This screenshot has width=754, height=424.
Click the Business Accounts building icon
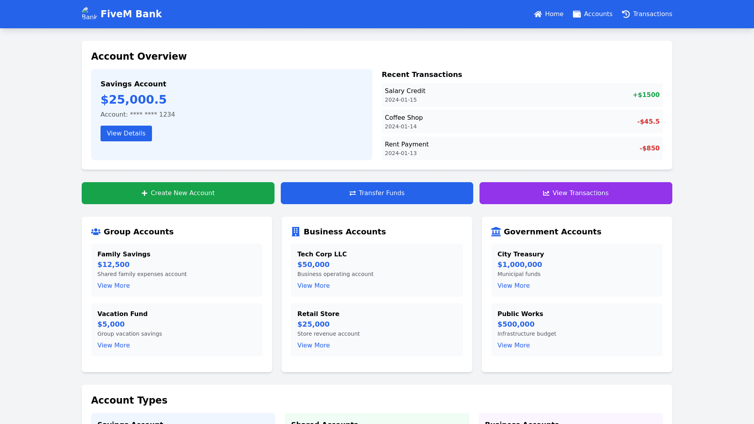tap(295, 232)
